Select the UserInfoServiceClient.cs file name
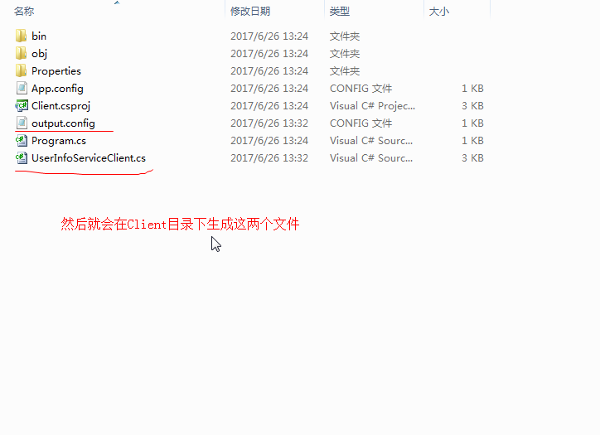This screenshot has width=600, height=435. (x=89, y=158)
